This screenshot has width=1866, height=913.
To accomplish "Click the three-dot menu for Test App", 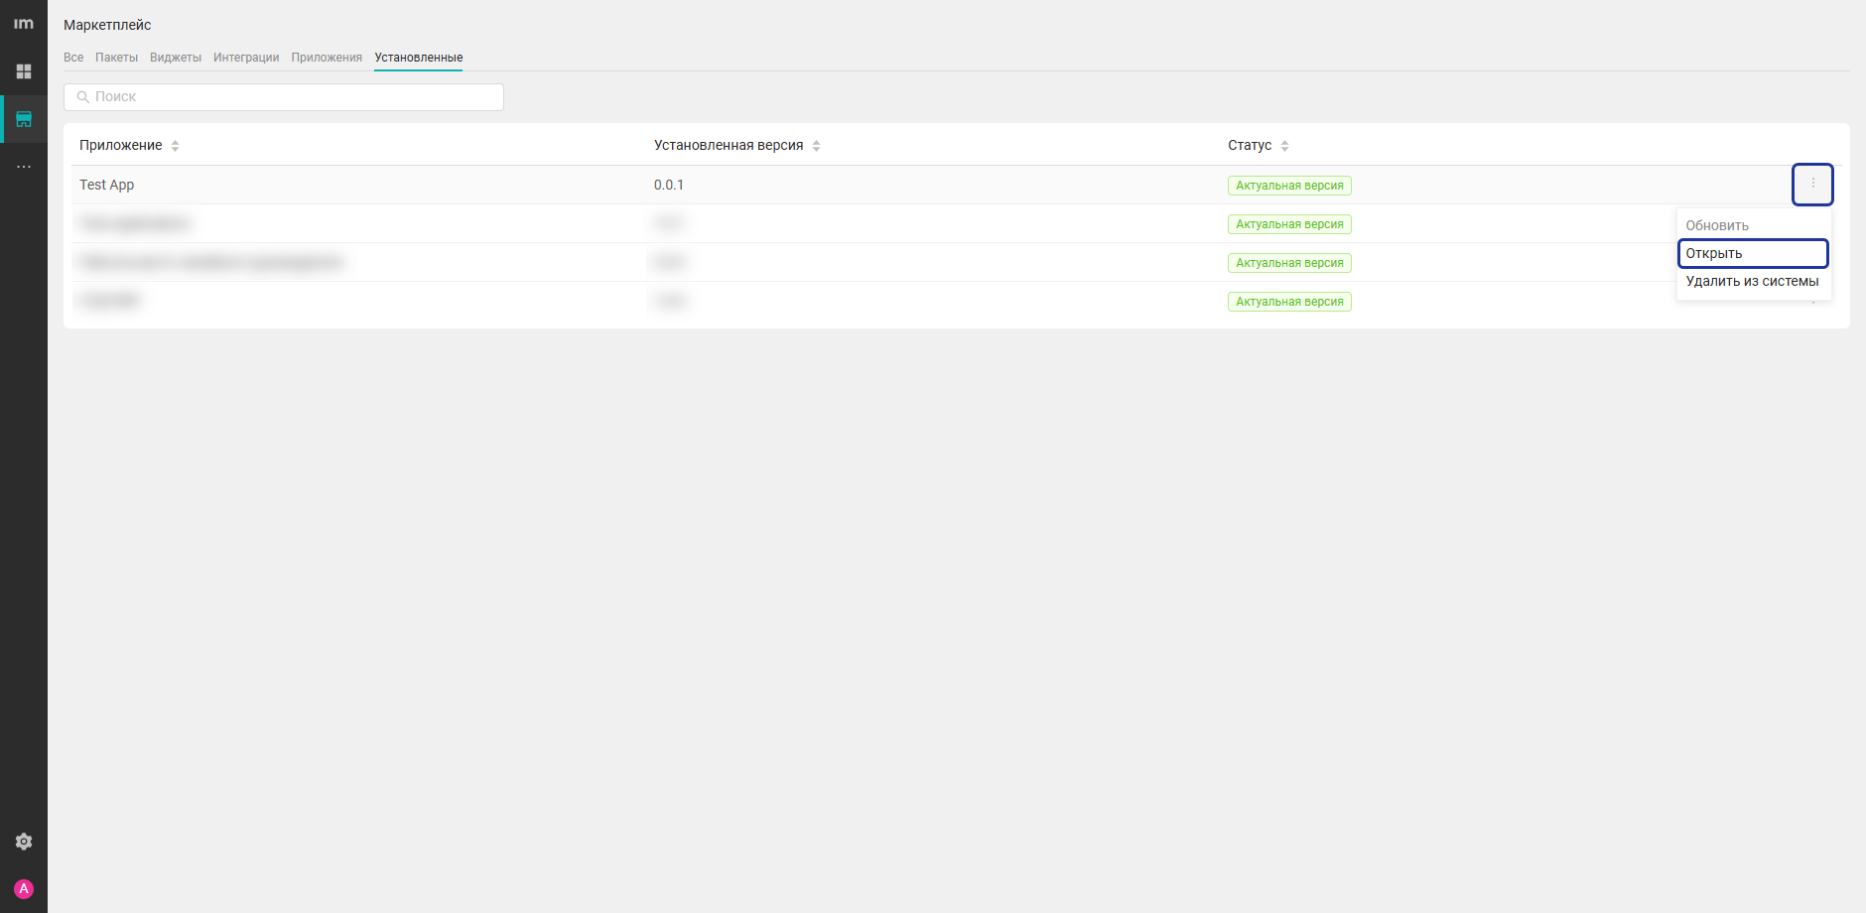I will tap(1811, 185).
